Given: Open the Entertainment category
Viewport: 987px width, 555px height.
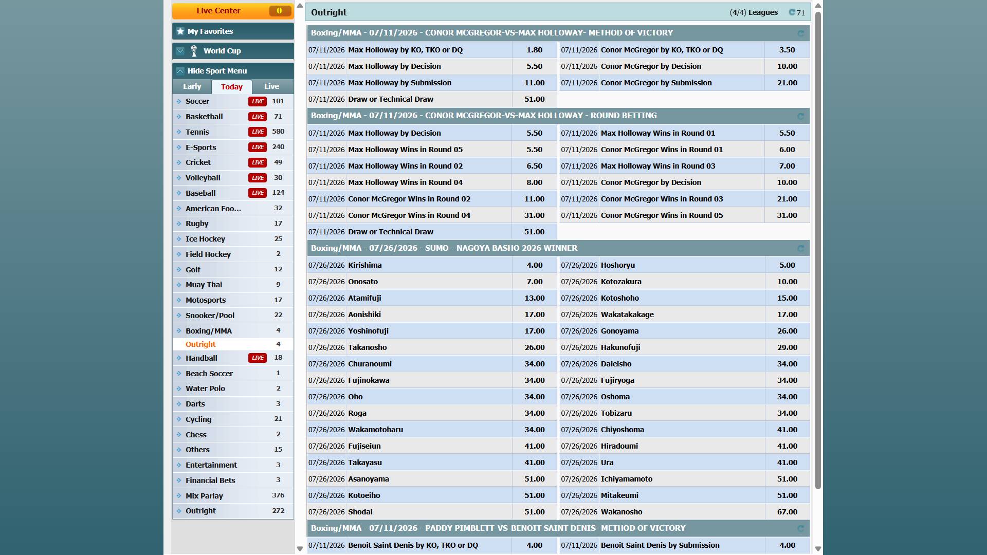Looking at the screenshot, I should (233, 465).
